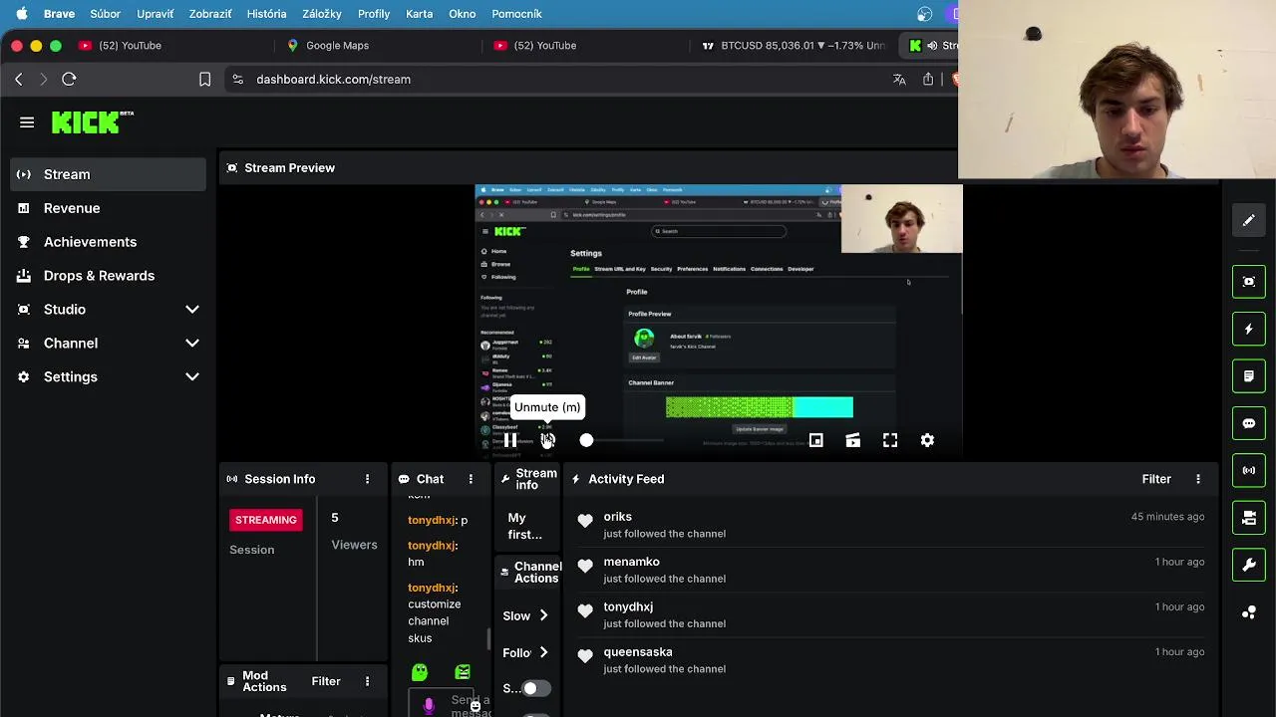Reload the dashboard page
1276x717 pixels.
coord(69,79)
